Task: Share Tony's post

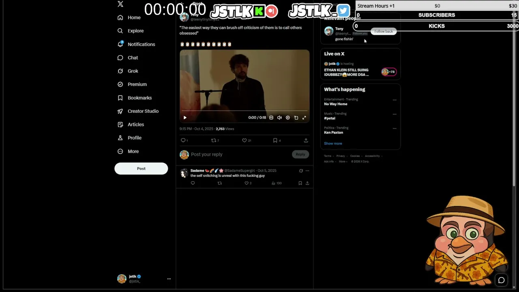Action: click(306, 140)
